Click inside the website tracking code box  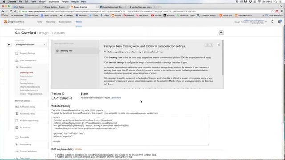click(130, 131)
